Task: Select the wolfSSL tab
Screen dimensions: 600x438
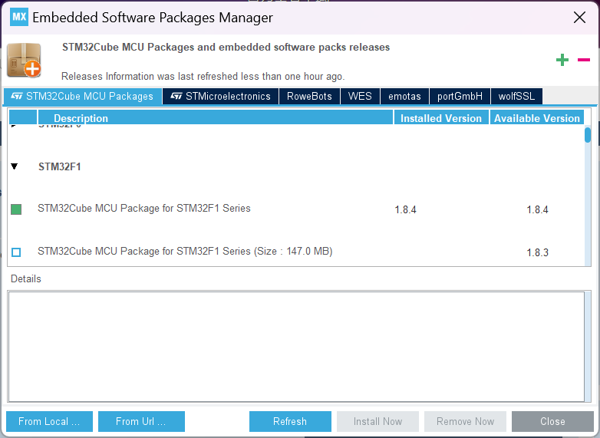Action: point(516,96)
